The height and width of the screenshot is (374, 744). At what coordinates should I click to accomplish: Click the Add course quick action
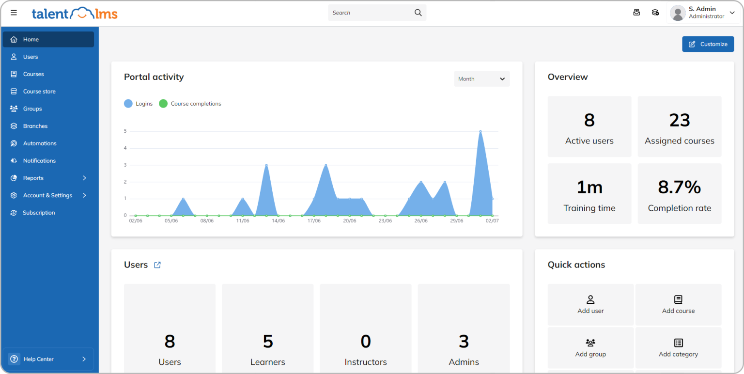tap(678, 305)
